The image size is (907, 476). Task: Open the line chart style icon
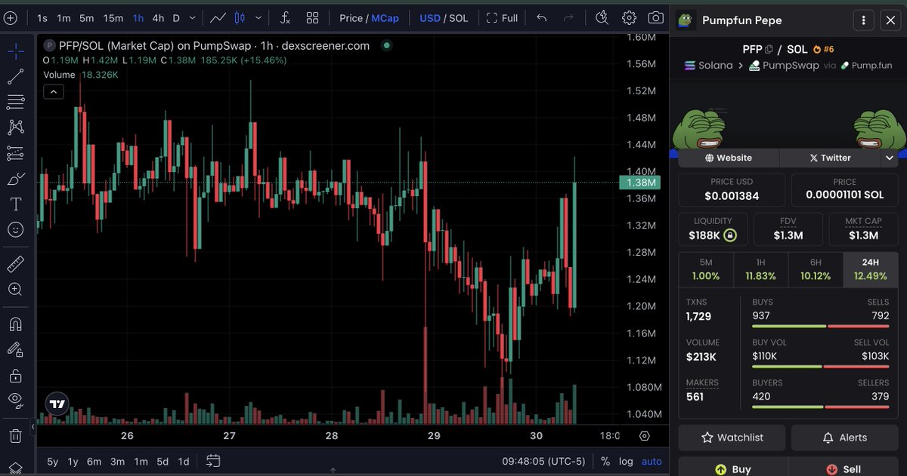click(x=218, y=17)
